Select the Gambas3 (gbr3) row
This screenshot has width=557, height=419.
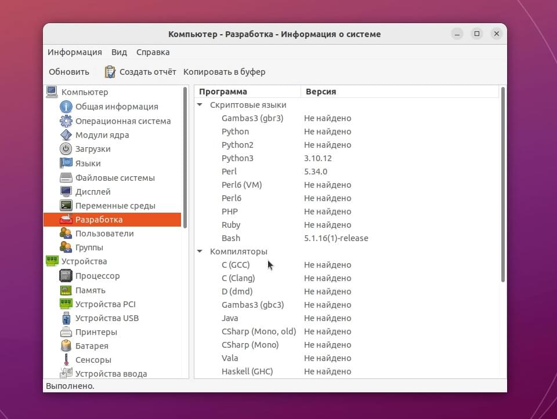tap(347, 118)
